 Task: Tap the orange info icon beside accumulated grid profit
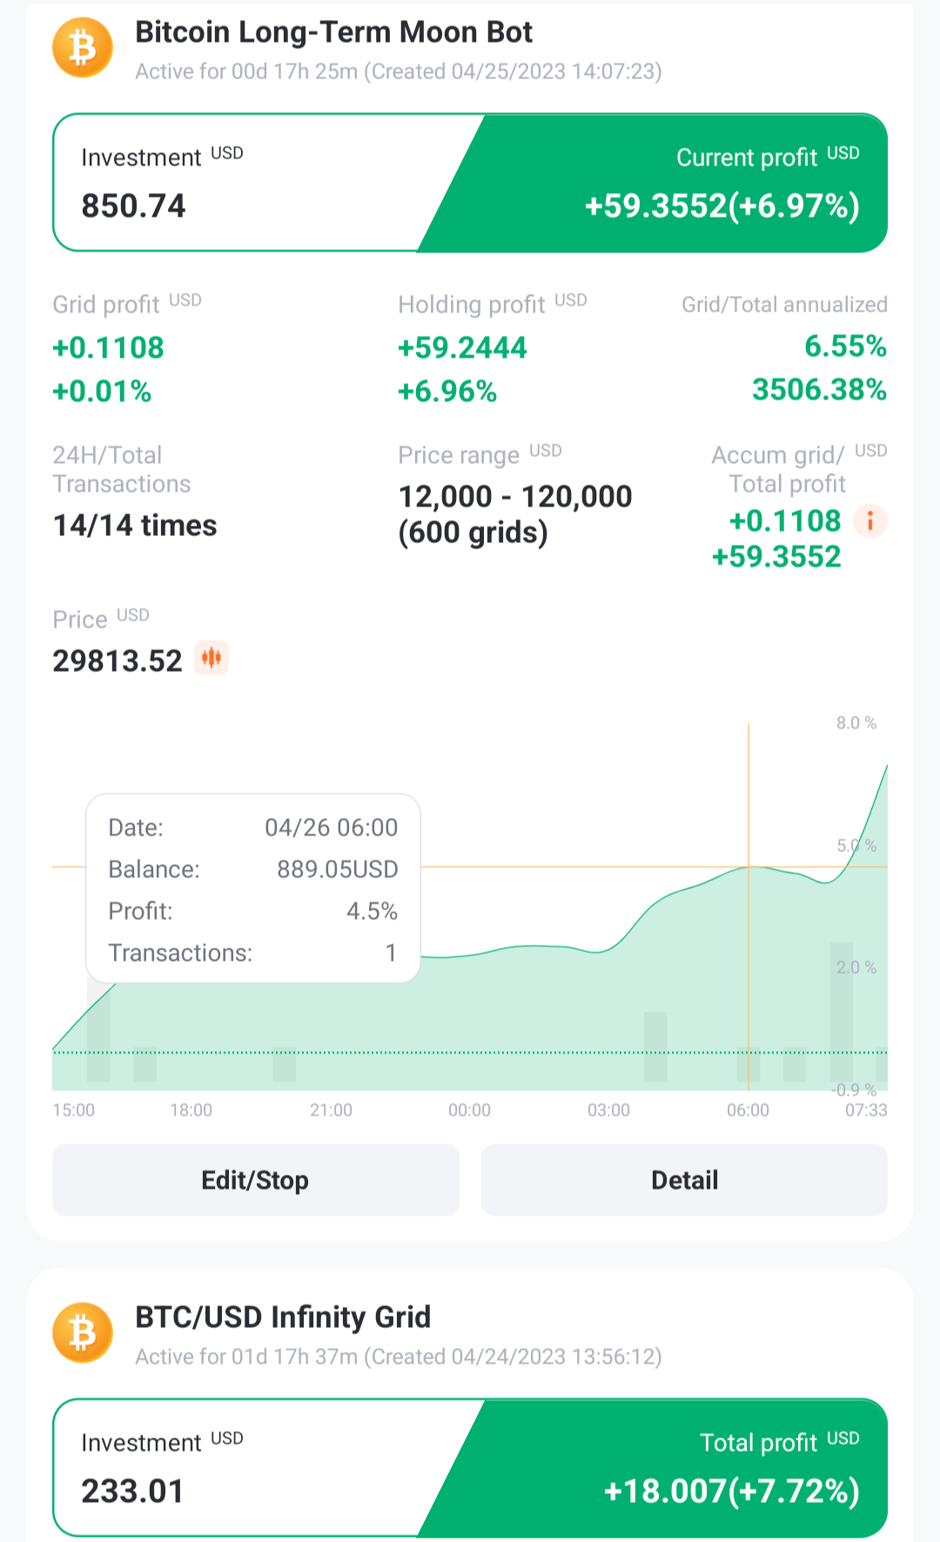coord(869,521)
